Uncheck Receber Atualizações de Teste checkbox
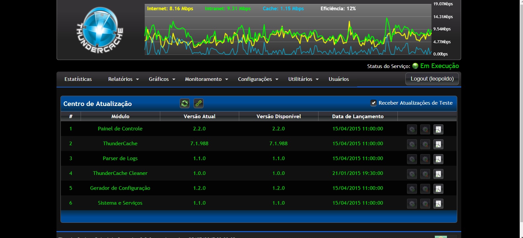This screenshot has height=238, width=523. click(373, 103)
